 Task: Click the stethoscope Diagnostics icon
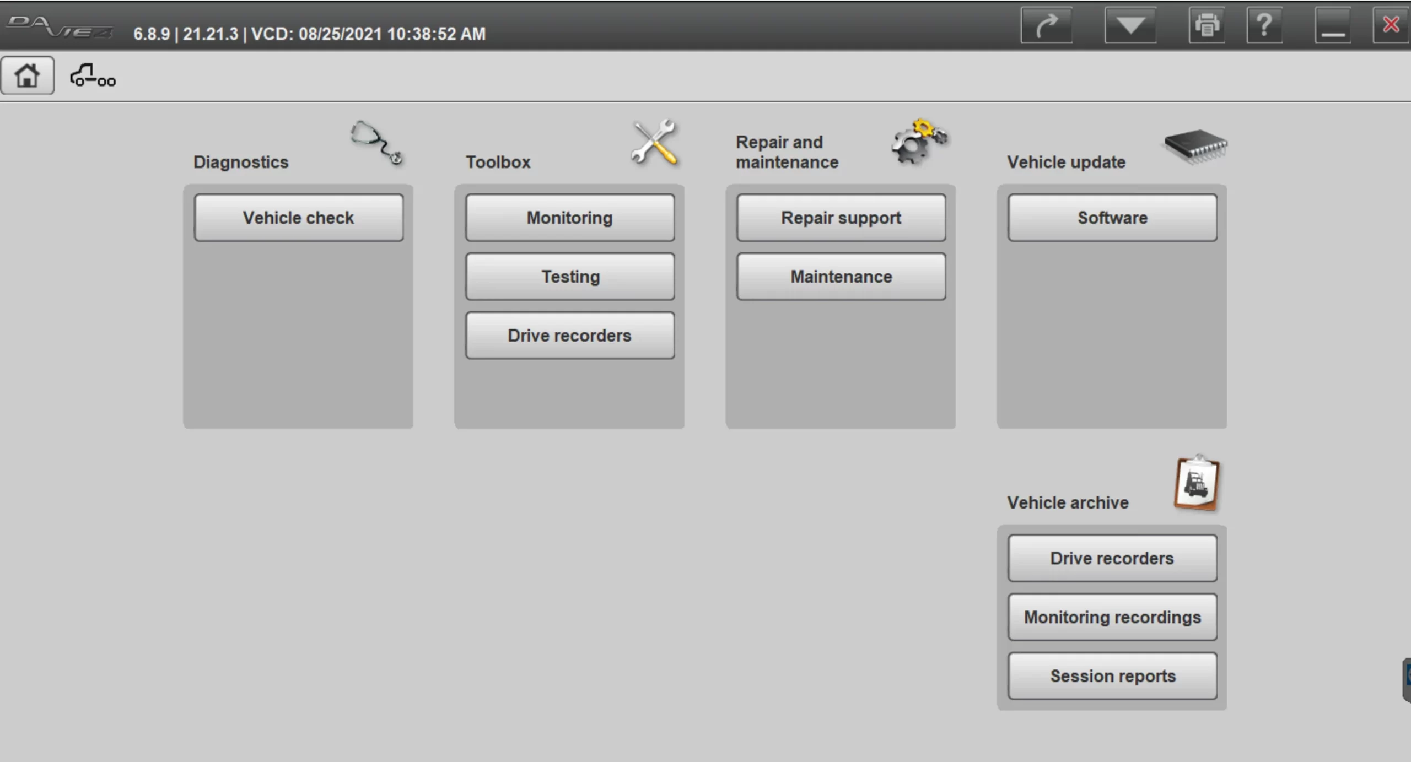click(376, 143)
